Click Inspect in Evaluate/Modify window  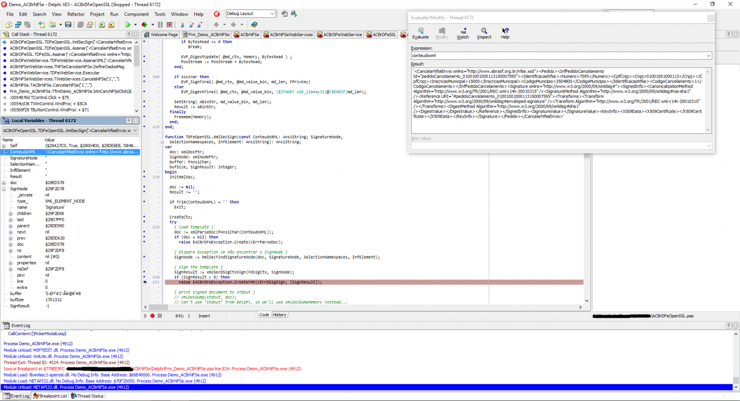(484, 33)
